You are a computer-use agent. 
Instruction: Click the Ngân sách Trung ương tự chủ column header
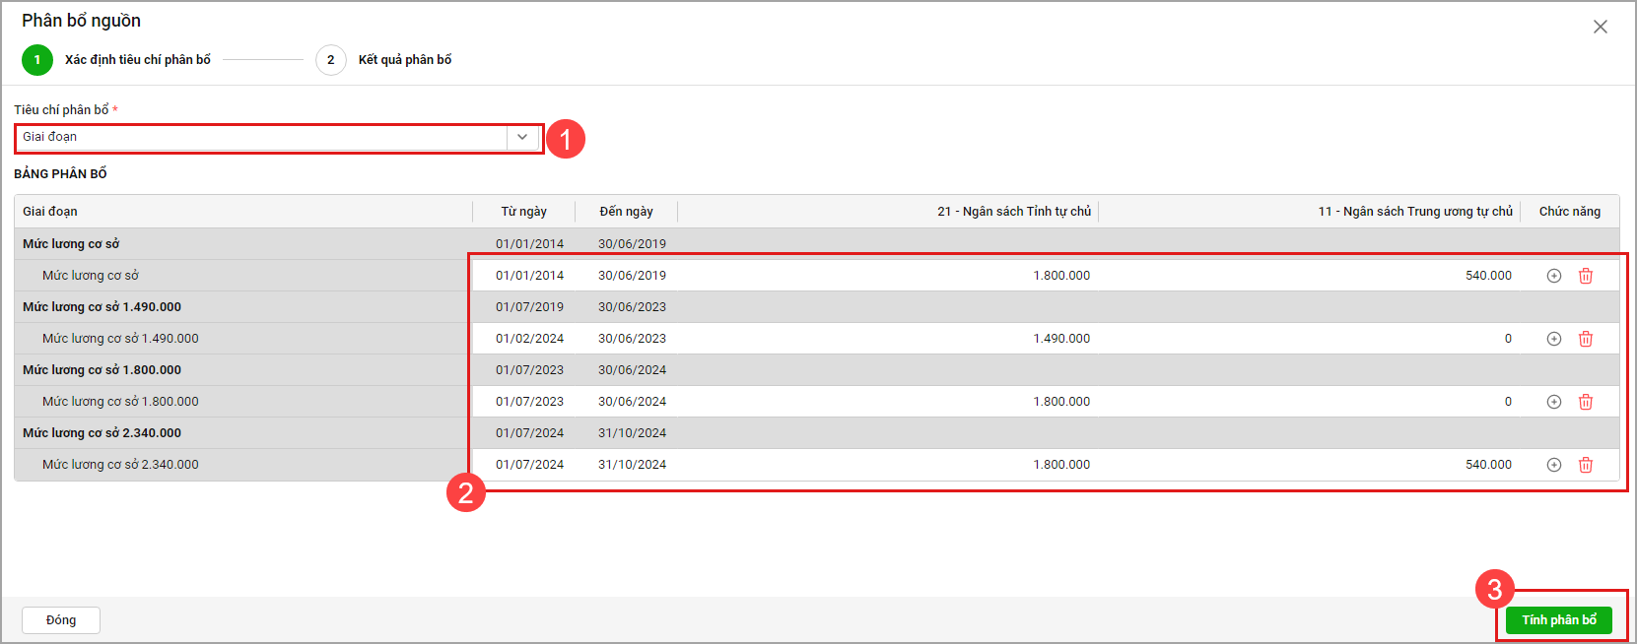coord(1414,212)
